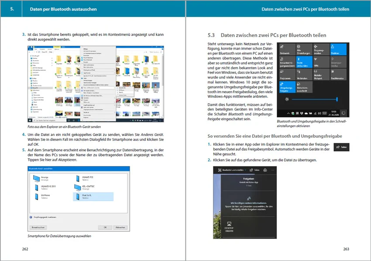Click page number 262
The width and height of the screenshot is (371, 261).
point(25,249)
